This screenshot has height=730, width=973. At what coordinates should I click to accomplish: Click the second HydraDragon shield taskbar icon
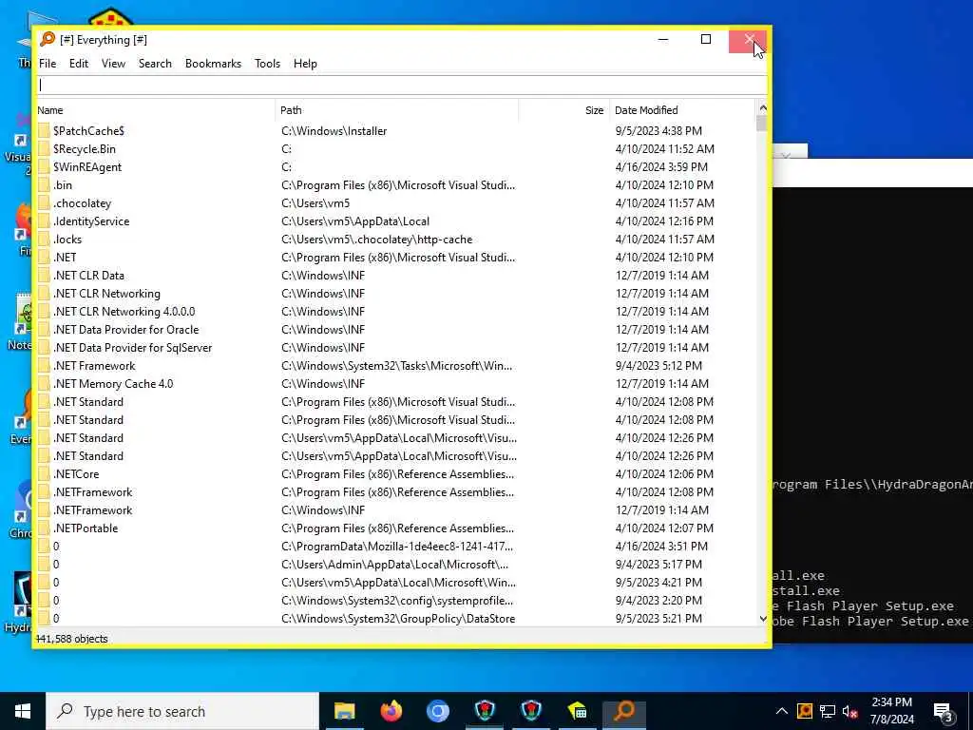pyautogui.click(x=531, y=711)
